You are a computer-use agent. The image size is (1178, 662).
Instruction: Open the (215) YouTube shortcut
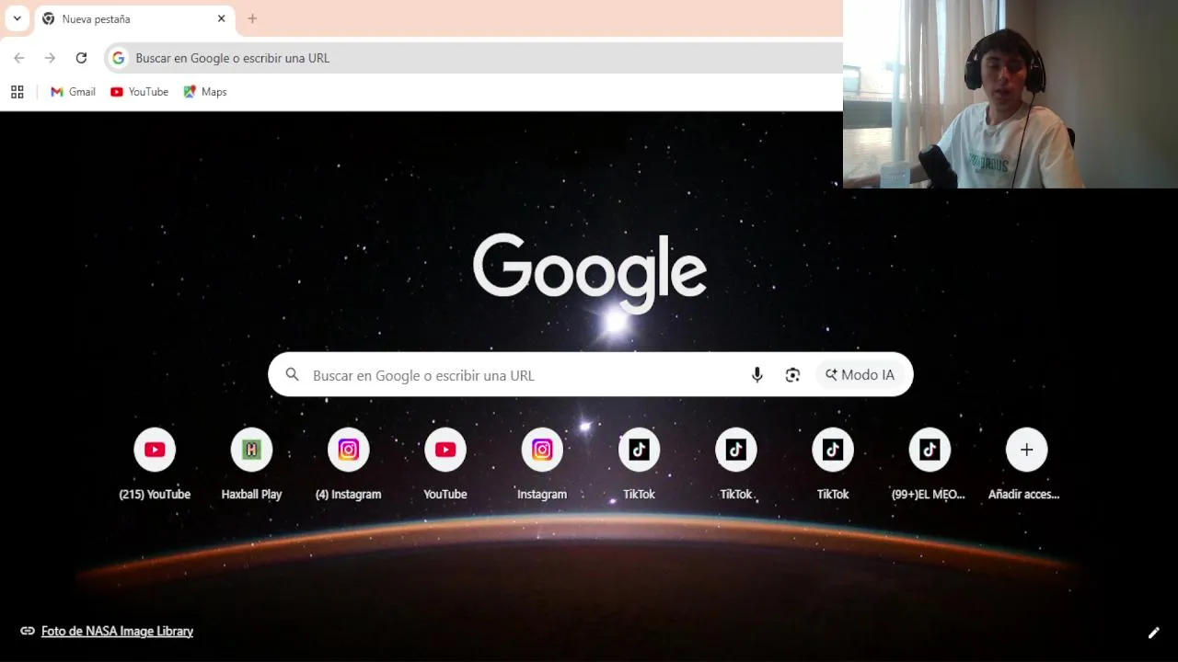click(155, 463)
